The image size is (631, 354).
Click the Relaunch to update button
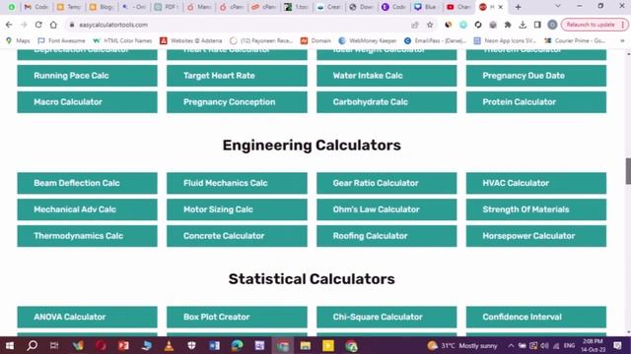594,25
